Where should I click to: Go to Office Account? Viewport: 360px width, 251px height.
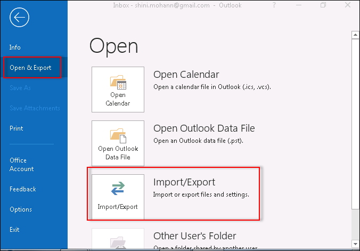tap(22, 165)
